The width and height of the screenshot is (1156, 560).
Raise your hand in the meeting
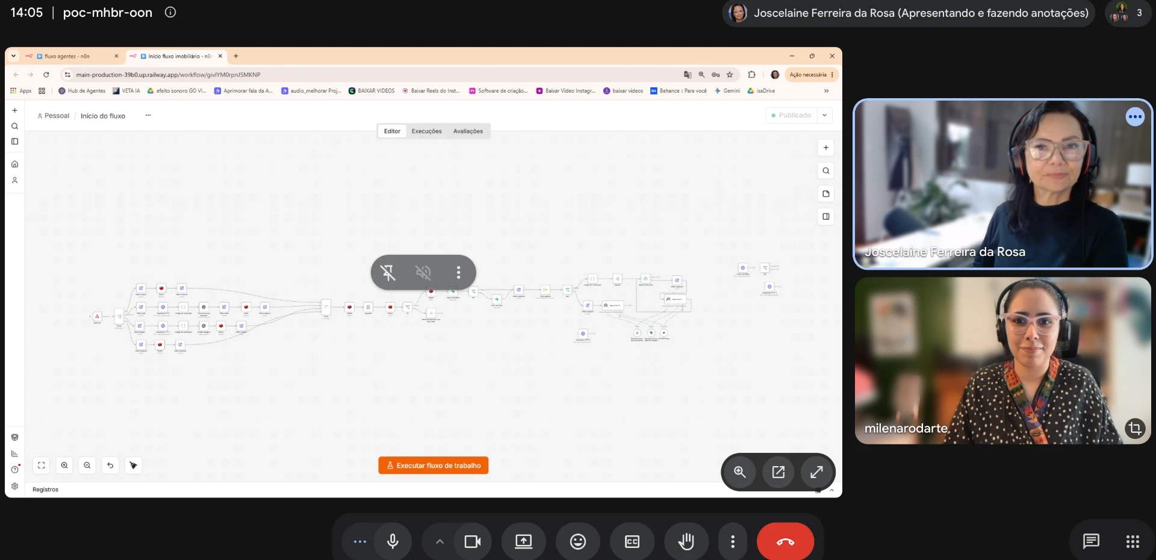tap(686, 541)
